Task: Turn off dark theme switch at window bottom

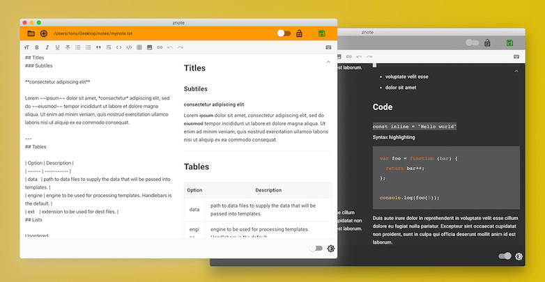Action: (x=505, y=256)
